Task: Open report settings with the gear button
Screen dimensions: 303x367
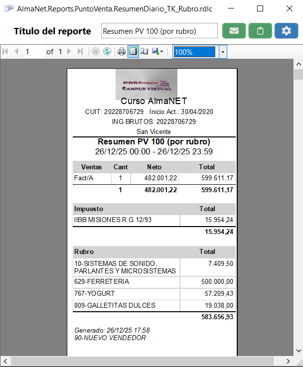Action: pos(286,31)
